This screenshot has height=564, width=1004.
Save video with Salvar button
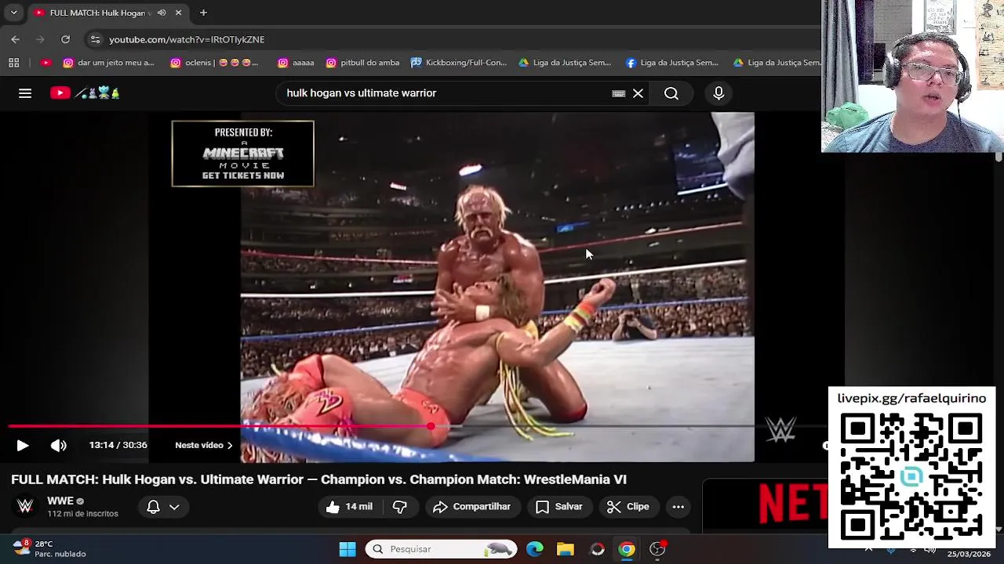pos(558,507)
